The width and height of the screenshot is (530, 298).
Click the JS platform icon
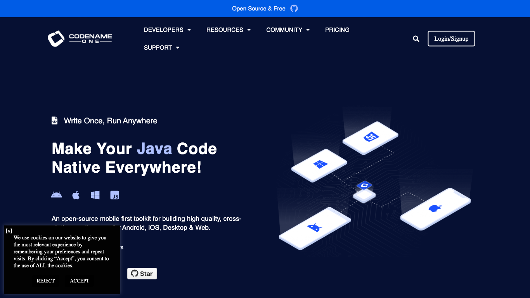pos(114,195)
